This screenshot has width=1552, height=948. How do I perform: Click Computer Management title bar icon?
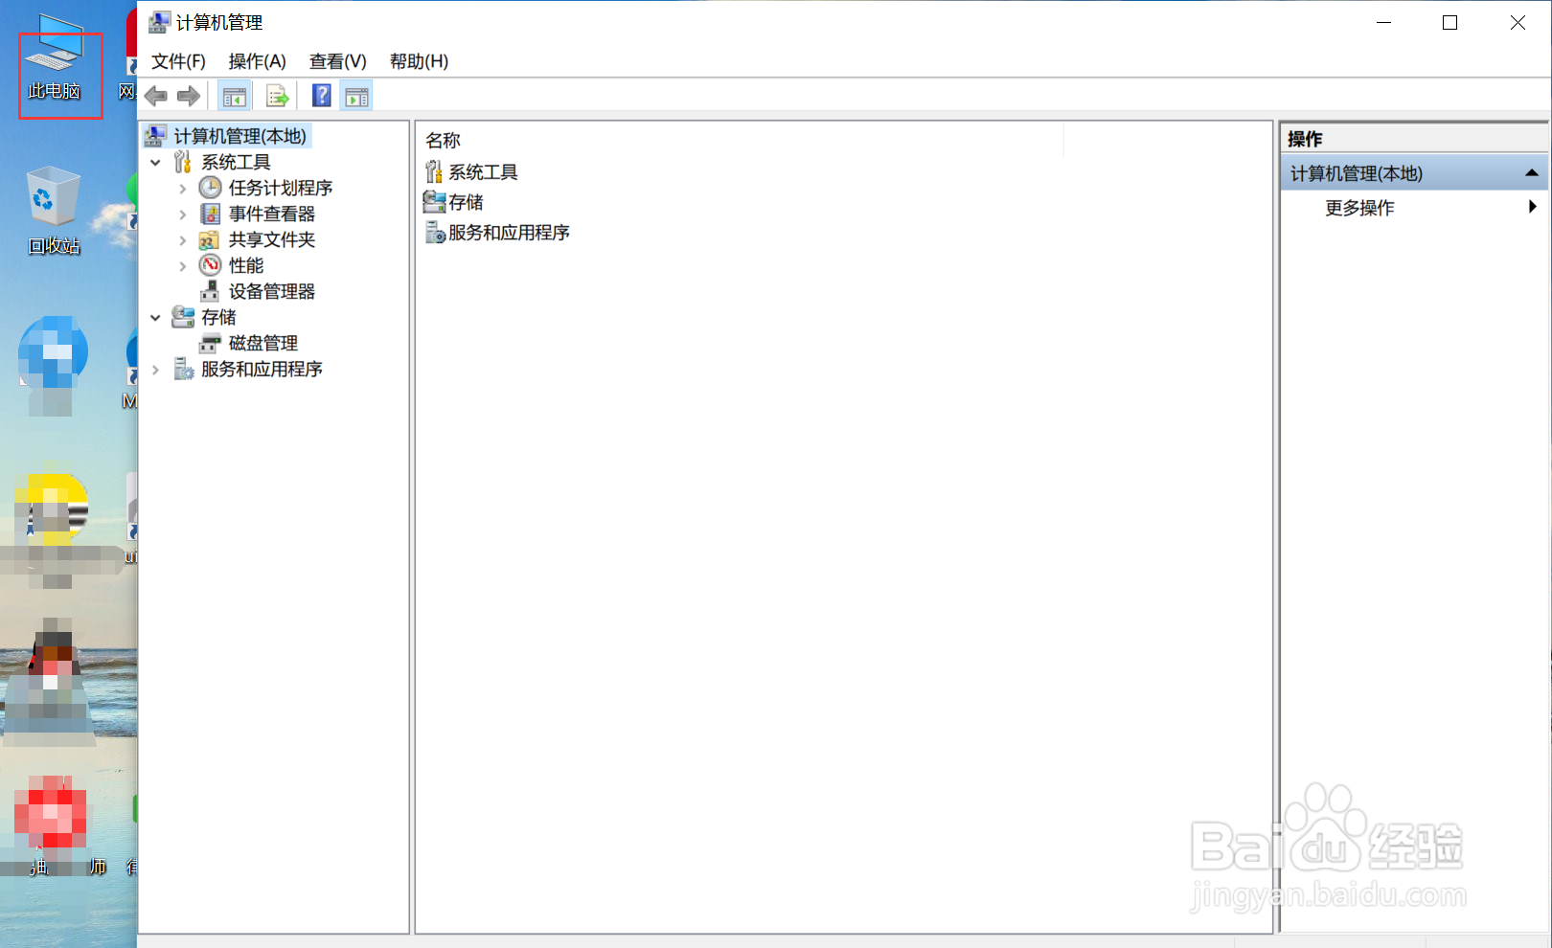click(x=159, y=22)
